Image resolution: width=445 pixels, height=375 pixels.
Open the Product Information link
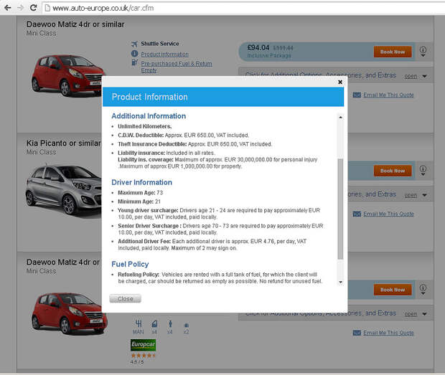(164, 54)
